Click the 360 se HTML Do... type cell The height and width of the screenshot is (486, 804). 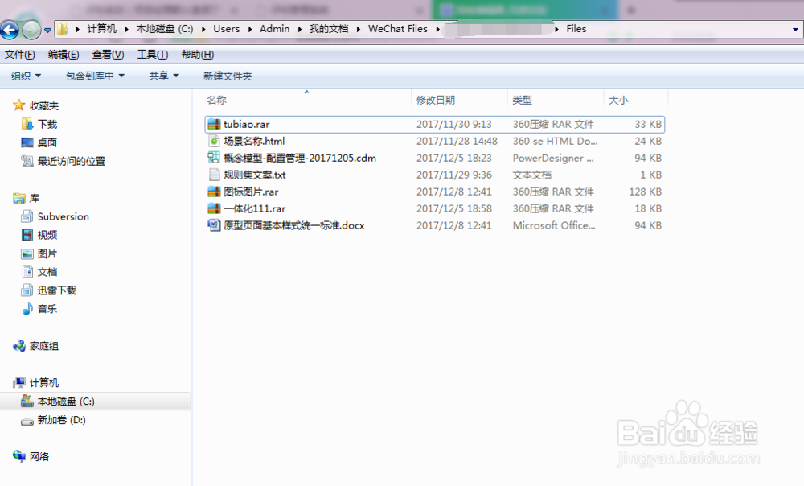(x=556, y=141)
